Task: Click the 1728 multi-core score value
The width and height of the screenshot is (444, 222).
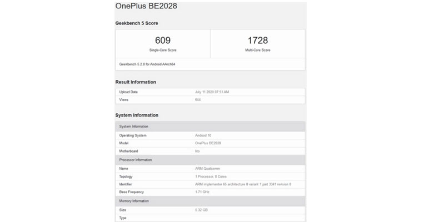Action: (x=257, y=41)
